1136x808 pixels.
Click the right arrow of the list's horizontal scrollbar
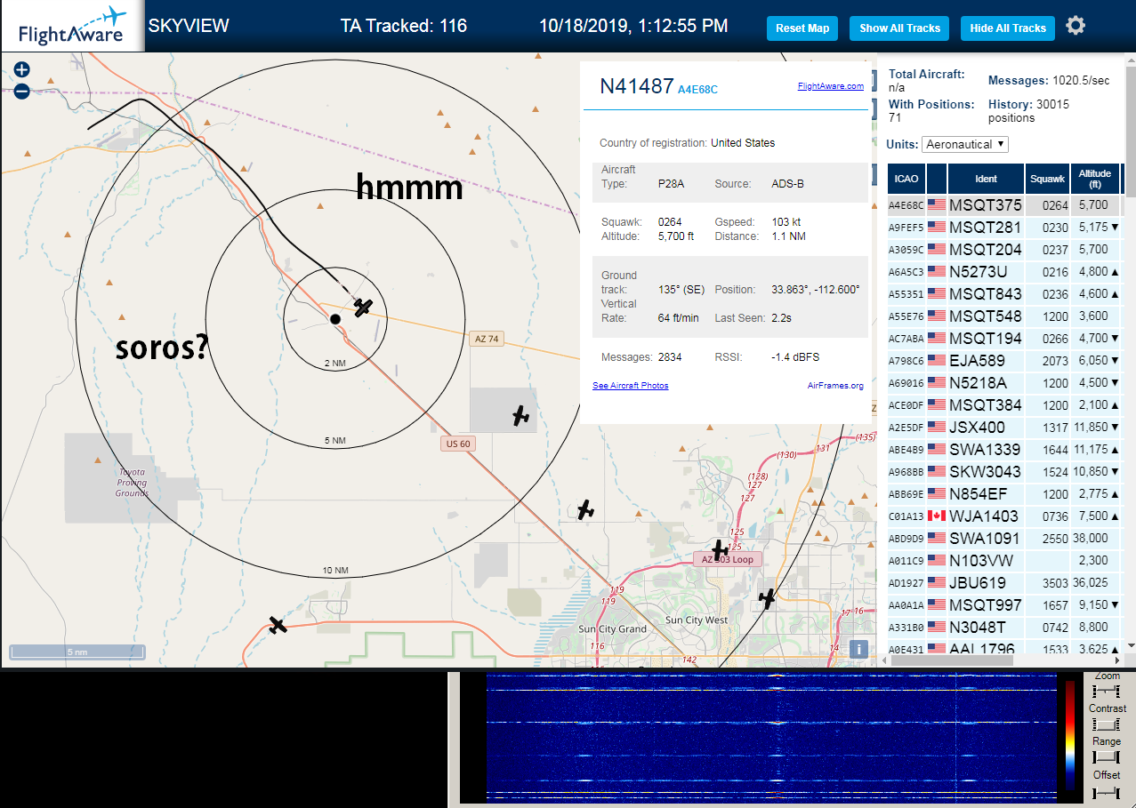tap(1117, 660)
